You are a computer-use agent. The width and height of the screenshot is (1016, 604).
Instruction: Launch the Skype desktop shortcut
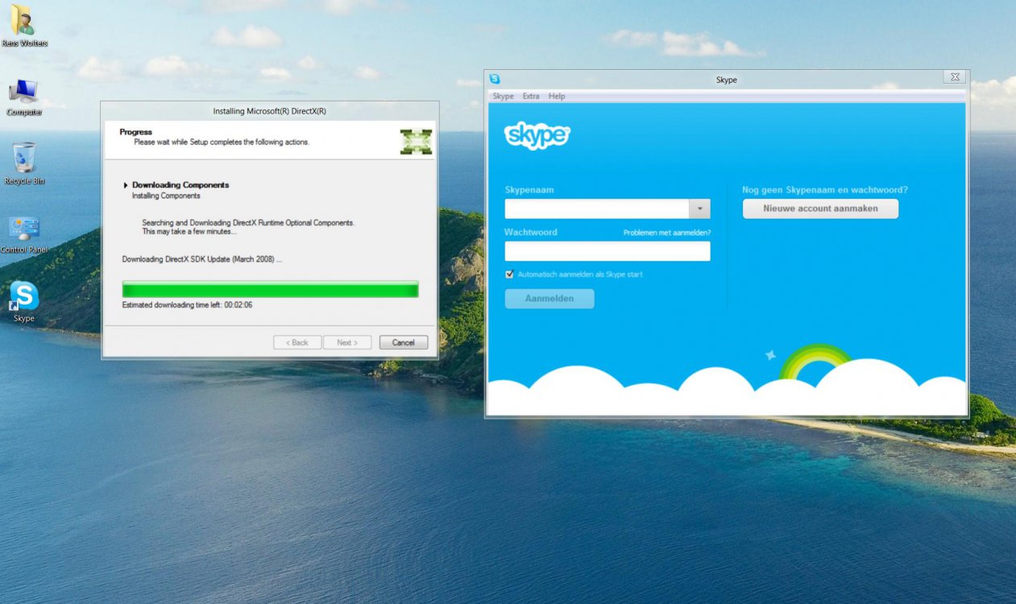pyautogui.click(x=24, y=297)
